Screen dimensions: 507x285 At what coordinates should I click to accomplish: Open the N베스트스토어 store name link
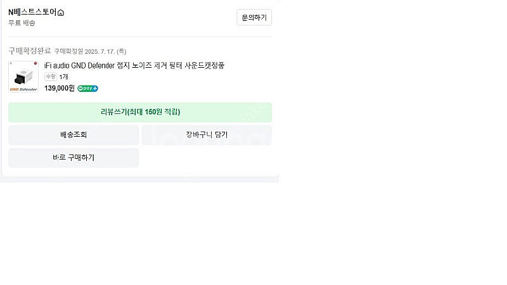tap(33, 12)
